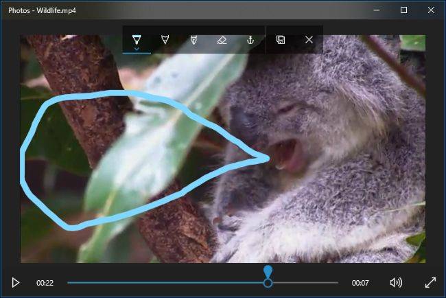
Task: Enter fullscreen with the diagonal arrows icon
Action: pyautogui.click(x=430, y=283)
